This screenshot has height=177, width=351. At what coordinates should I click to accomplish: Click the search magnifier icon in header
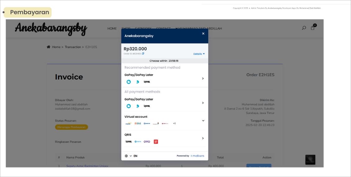point(304,28)
